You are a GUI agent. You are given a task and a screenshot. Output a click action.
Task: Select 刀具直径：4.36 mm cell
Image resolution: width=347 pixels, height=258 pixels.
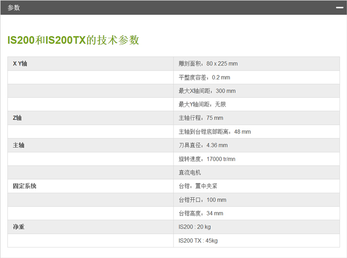(x=256, y=145)
